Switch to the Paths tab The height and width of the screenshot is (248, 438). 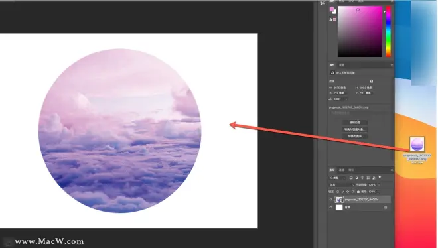(351, 170)
